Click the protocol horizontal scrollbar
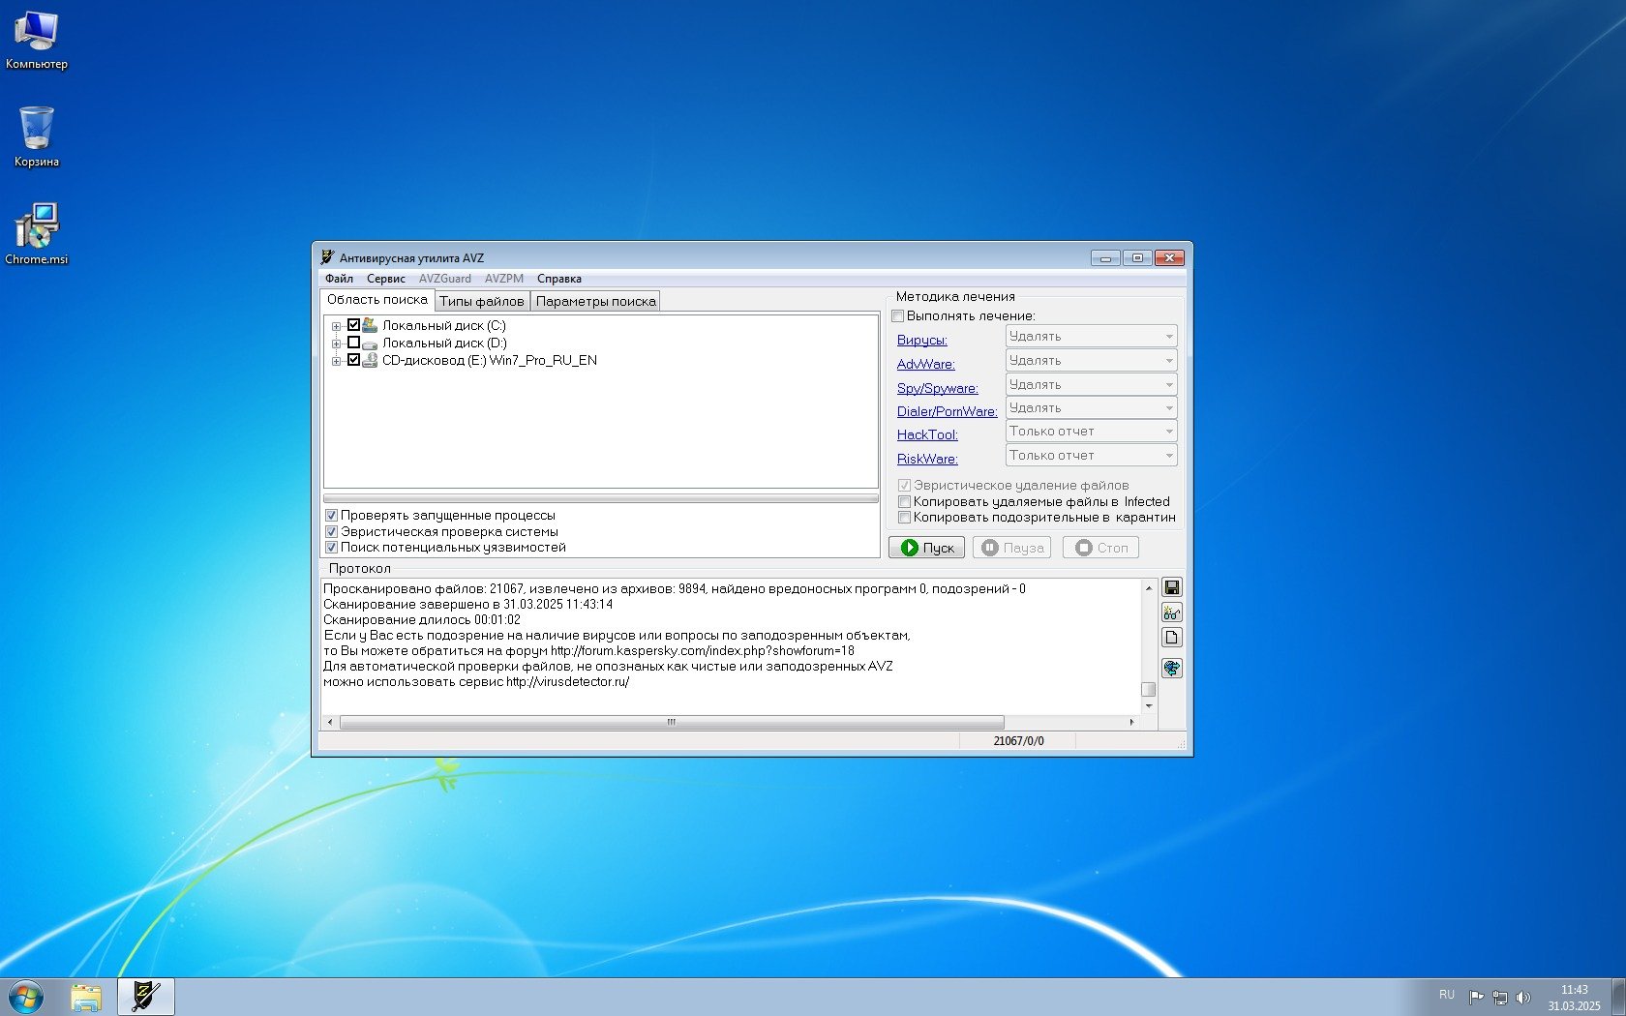 coord(671,722)
